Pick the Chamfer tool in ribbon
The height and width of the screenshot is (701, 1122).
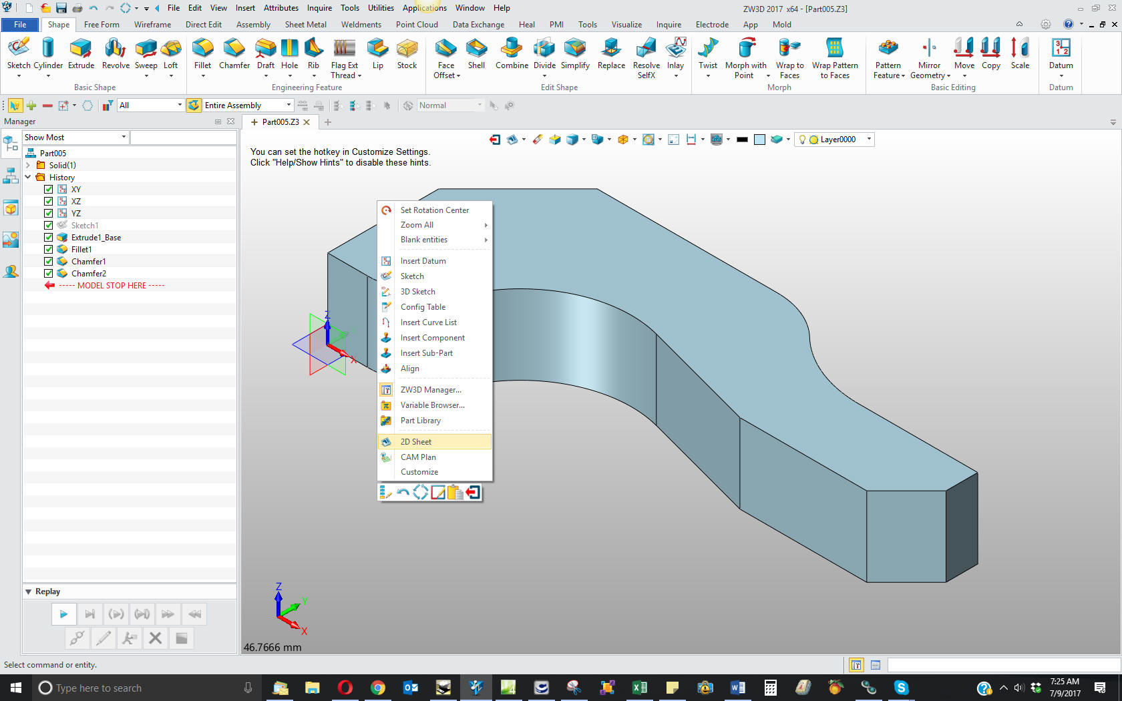[x=234, y=53]
